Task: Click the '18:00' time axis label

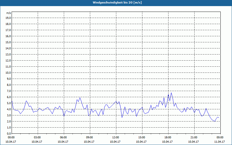Action: pos(168,137)
